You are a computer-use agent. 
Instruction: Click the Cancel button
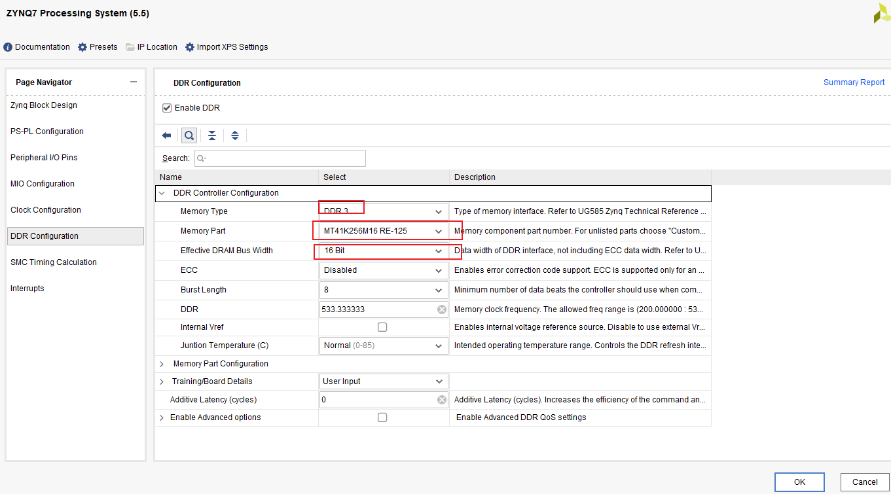click(x=865, y=482)
